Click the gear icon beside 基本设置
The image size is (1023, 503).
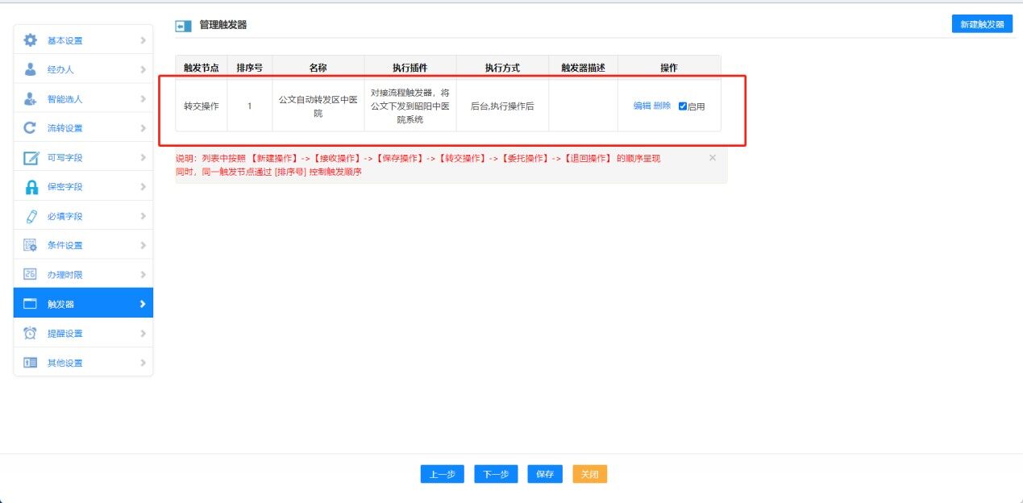(31, 40)
